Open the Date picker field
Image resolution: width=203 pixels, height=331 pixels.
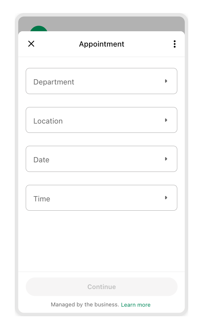(x=101, y=159)
